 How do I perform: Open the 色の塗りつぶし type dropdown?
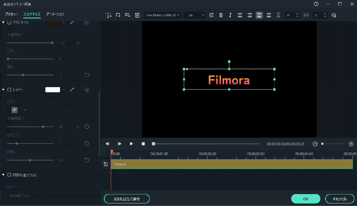[29, 195]
